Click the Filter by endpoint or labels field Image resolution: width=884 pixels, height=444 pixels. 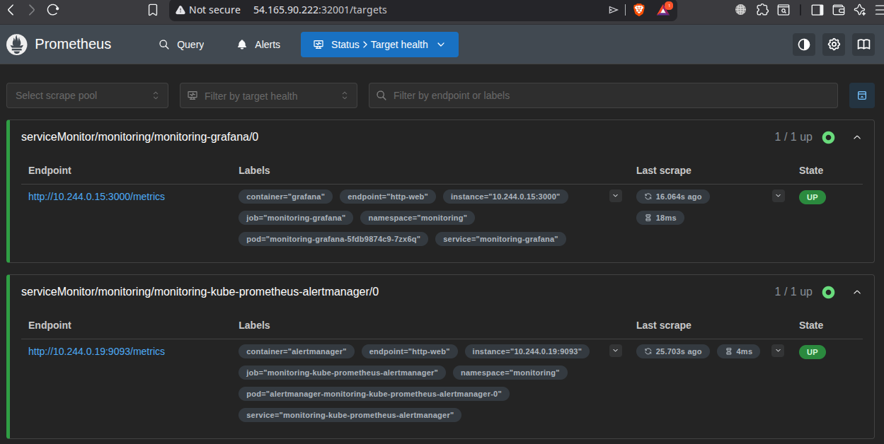point(603,95)
